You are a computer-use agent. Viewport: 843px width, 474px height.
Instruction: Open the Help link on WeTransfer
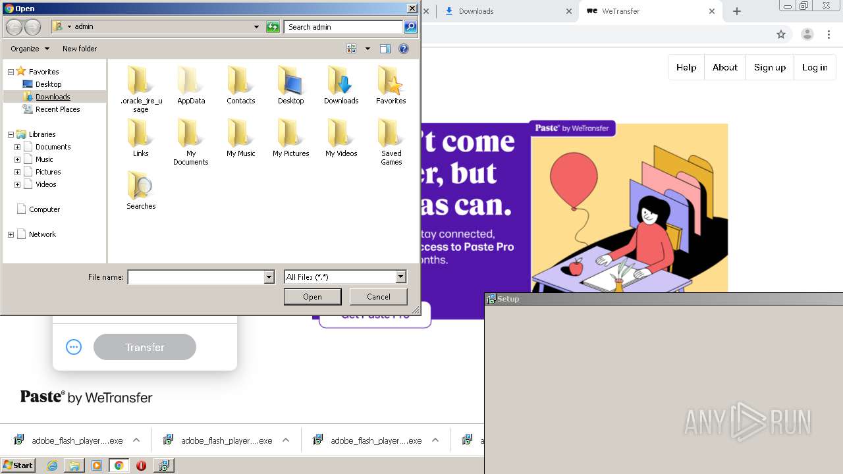point(686,67)
